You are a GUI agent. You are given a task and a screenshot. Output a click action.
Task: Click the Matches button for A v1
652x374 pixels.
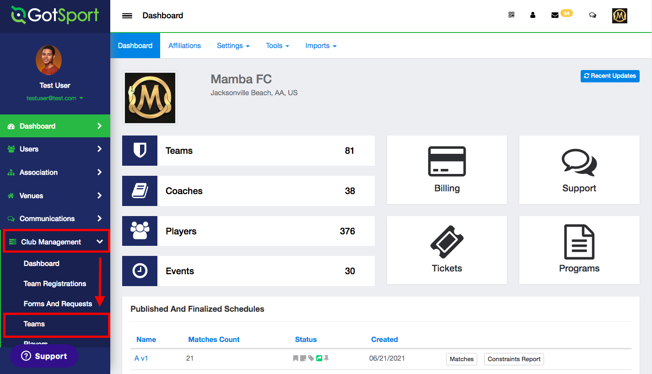pyautogui.click(x=462, y=359)
